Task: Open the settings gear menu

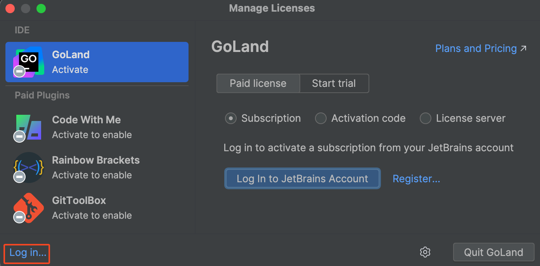Action: [x=425, y=252]
